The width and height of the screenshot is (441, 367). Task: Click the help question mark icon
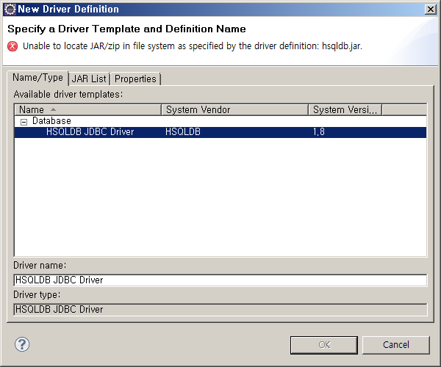coord(21,344)
